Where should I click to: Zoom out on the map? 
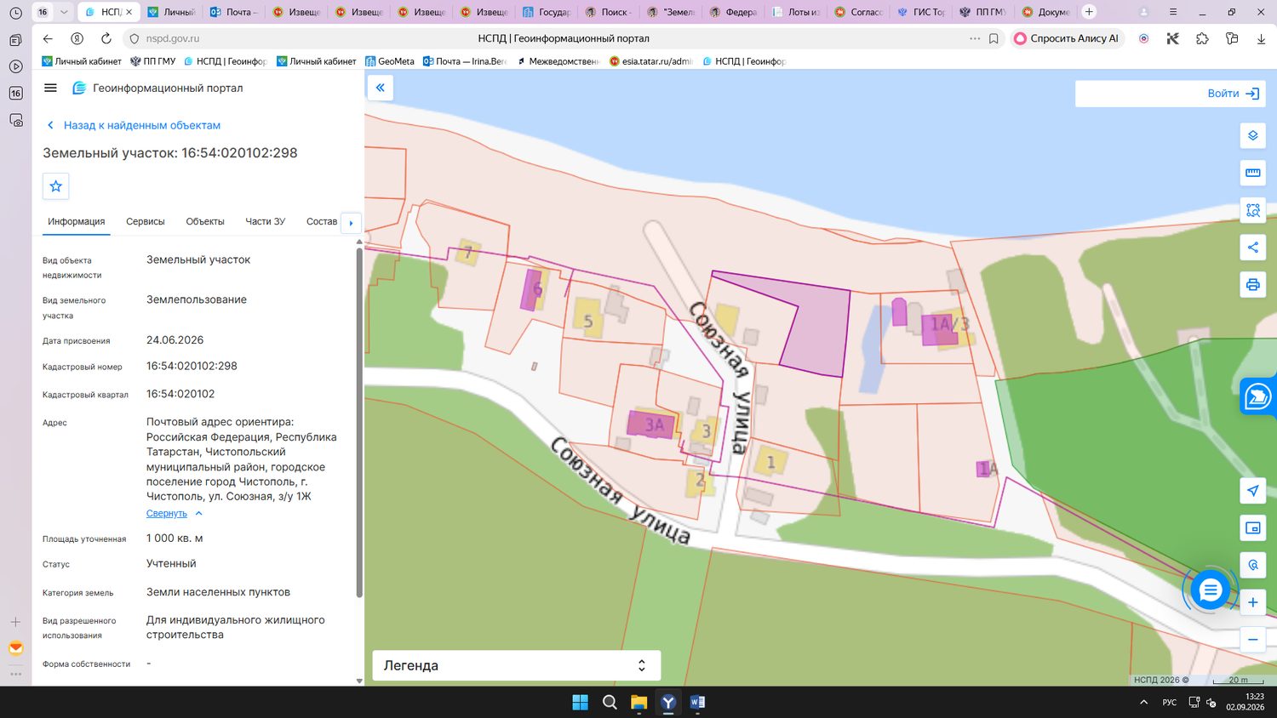[x=1252, y=640]
